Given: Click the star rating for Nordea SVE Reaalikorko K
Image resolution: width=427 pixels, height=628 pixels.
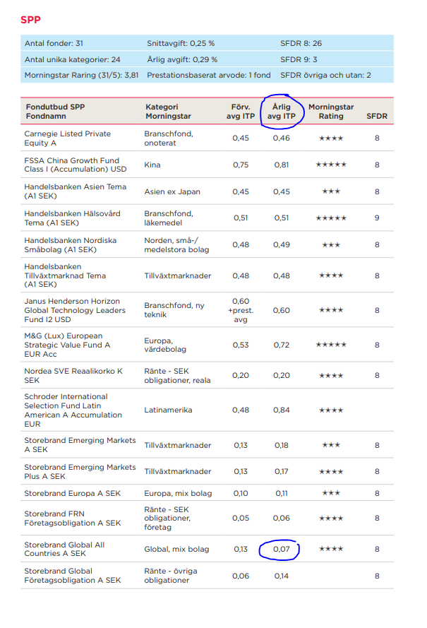Looking at the screenshot, I should 331,375.
